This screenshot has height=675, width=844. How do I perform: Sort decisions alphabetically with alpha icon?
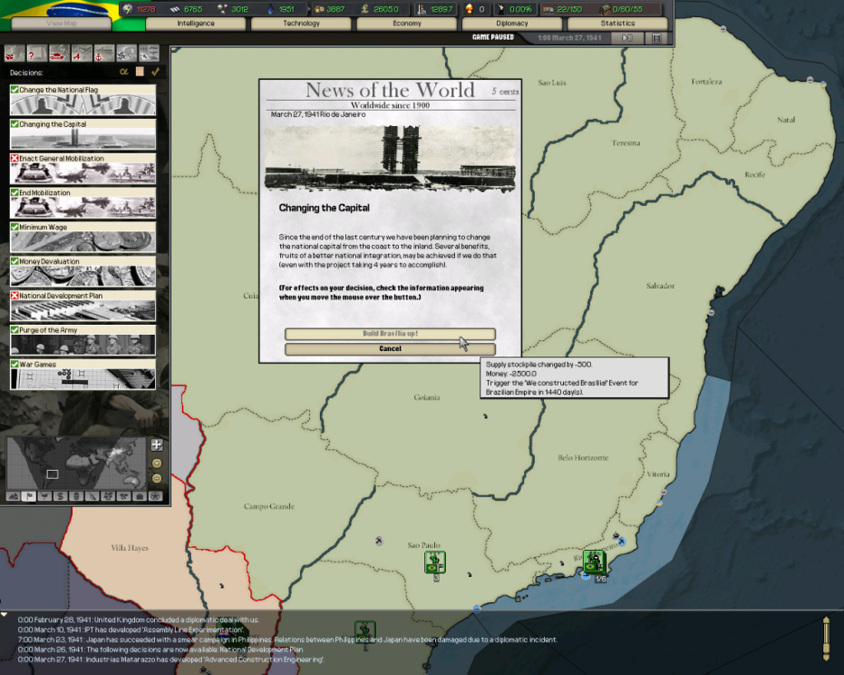(x=123, y=71)
